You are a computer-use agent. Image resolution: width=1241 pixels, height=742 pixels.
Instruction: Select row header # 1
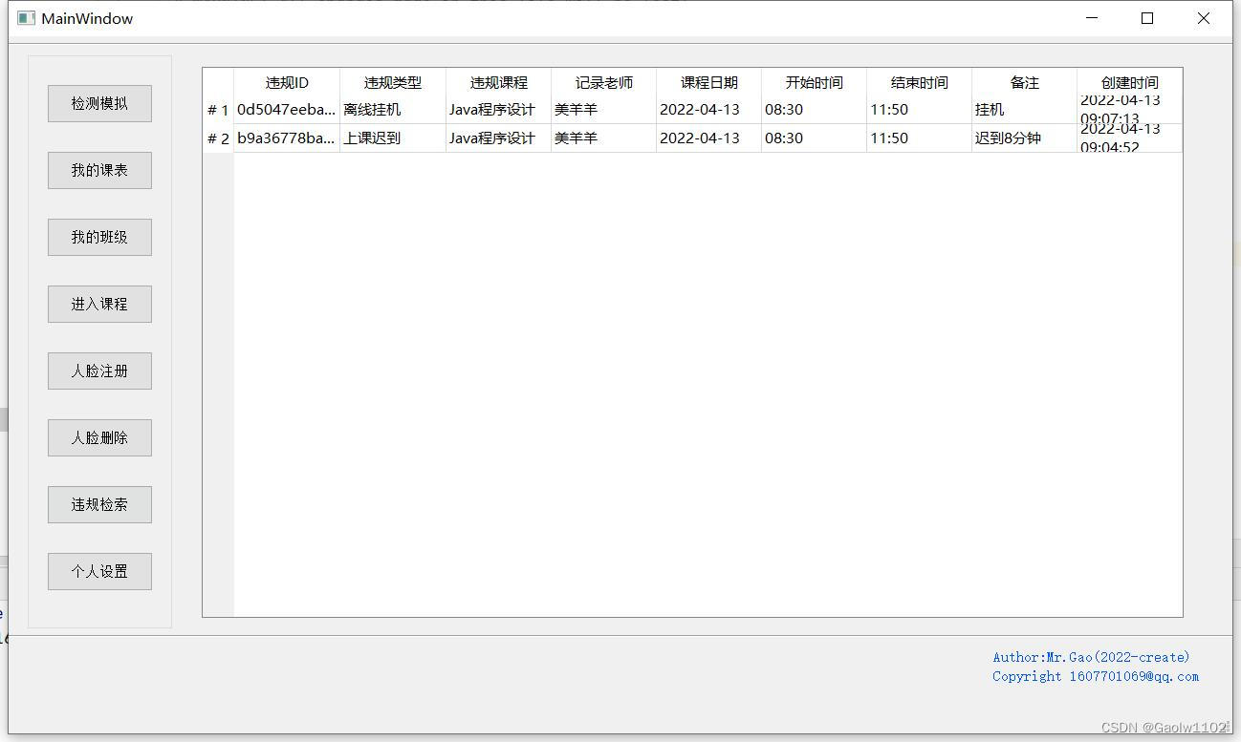[x=218, y=110]
